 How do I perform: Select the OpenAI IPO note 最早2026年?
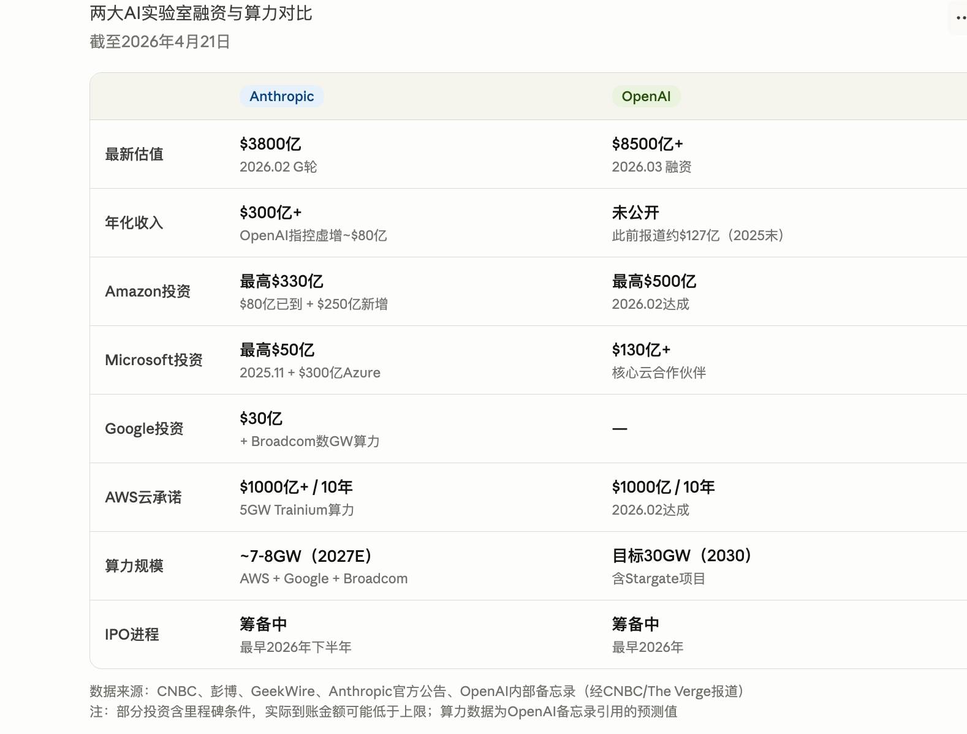(648, 647)
